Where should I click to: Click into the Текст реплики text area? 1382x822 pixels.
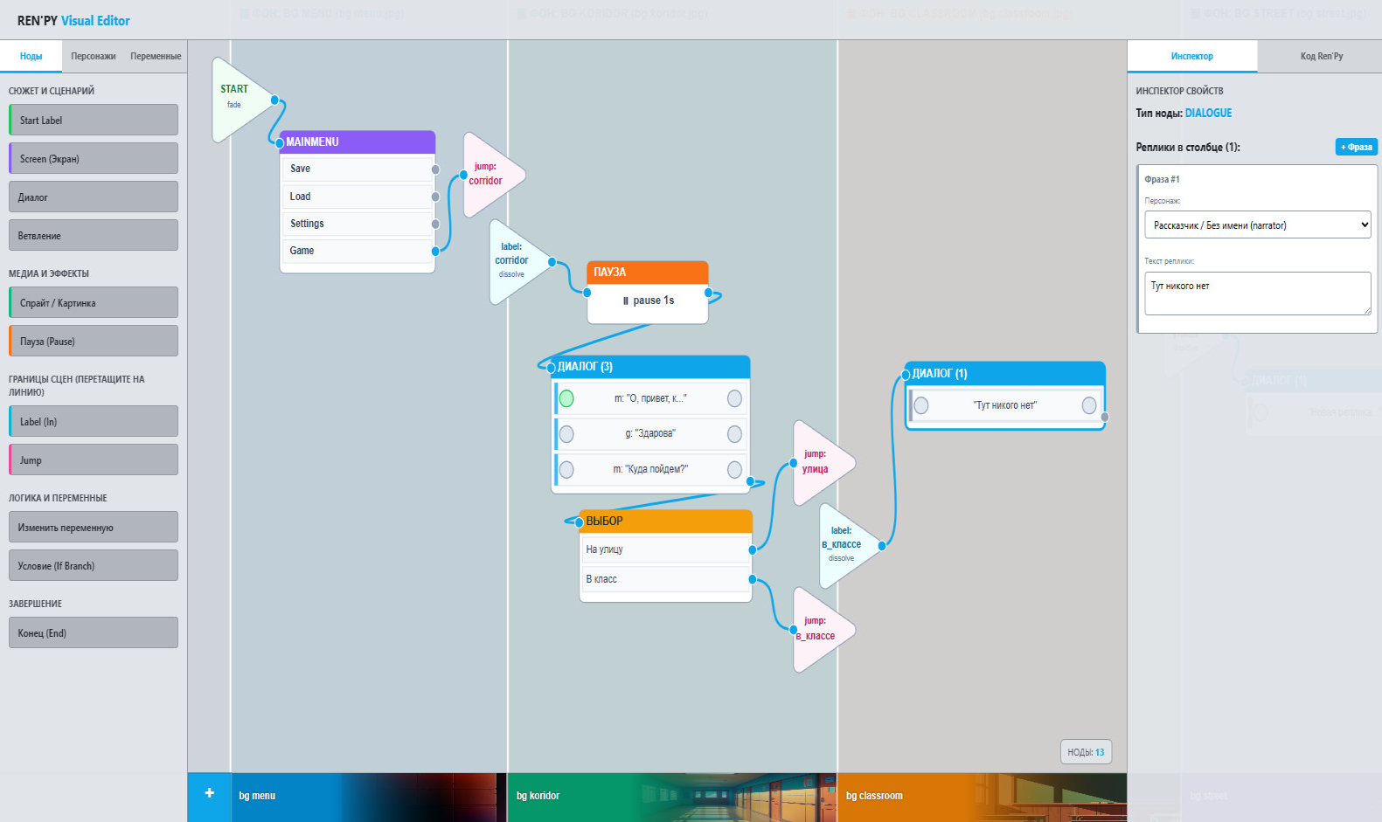1257,293
